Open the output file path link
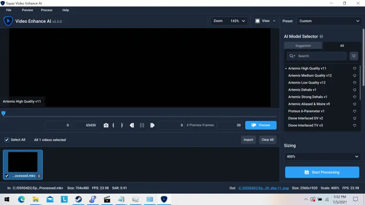This screenshot has width=365, height=205. point(263,188)
